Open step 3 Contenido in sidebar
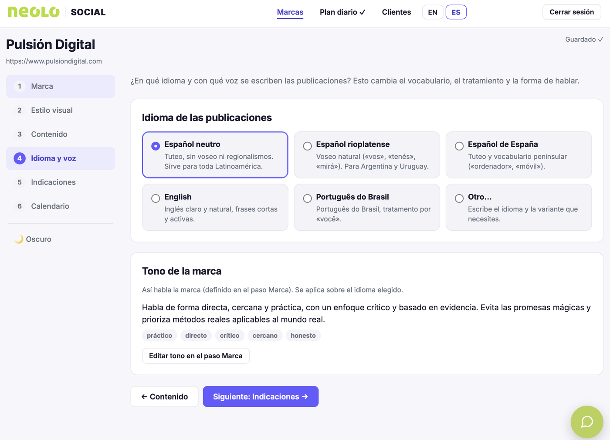This screenshot has height=440, width=610. tap(61, 134)
